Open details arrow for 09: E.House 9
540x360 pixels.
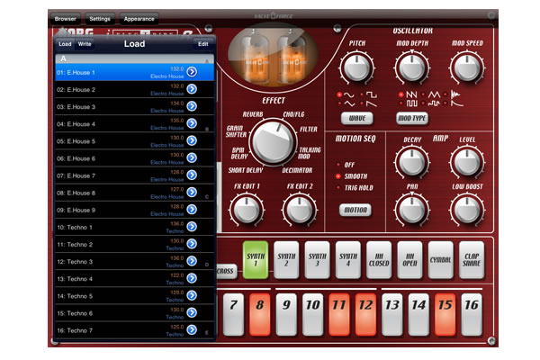point(192,210)
